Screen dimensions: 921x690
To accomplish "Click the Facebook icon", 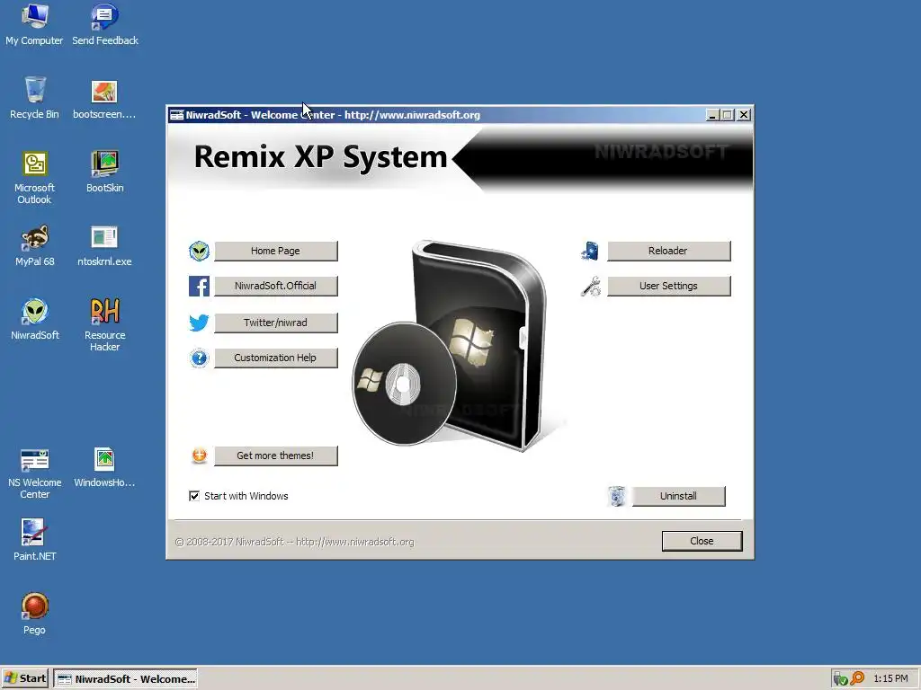I will 199,287.
